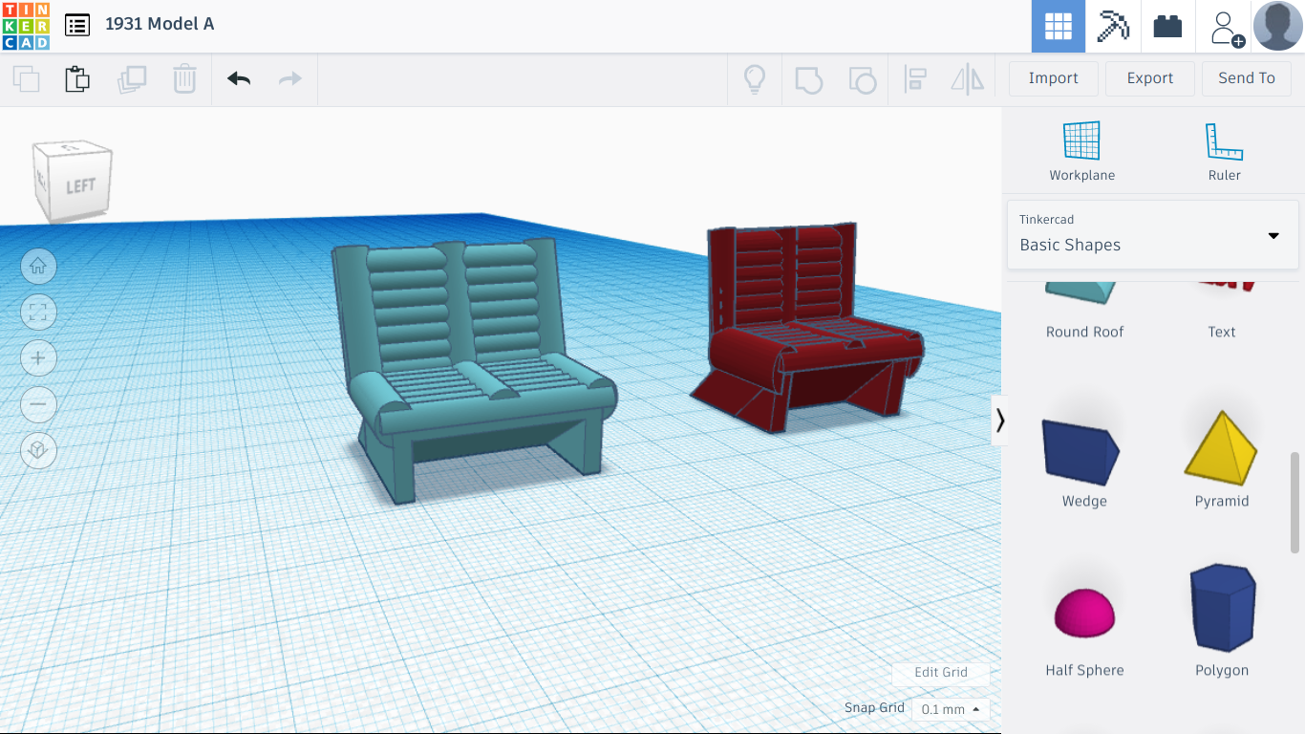Click the Mirror tool icon

968,79
